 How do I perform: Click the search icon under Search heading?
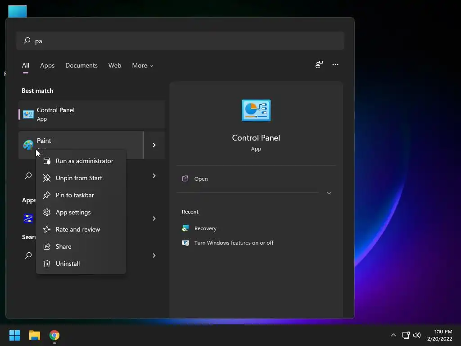pyautogui.click(x=28, y=255)
